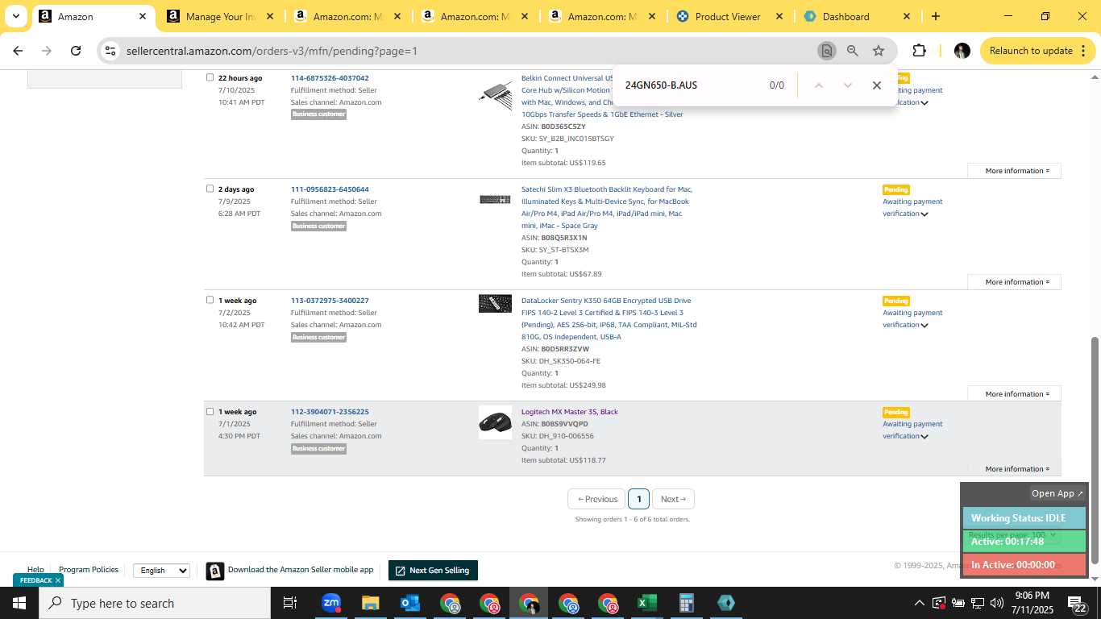Open the tab search dropdown arrow
This screenshot has height=619, width=1101.
tap(15, 16)
